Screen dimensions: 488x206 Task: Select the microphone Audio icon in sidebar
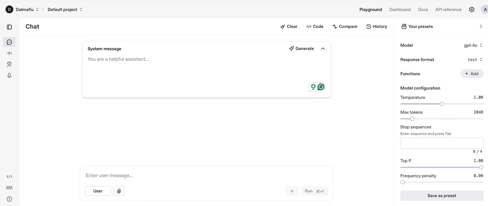coord(9,75)
